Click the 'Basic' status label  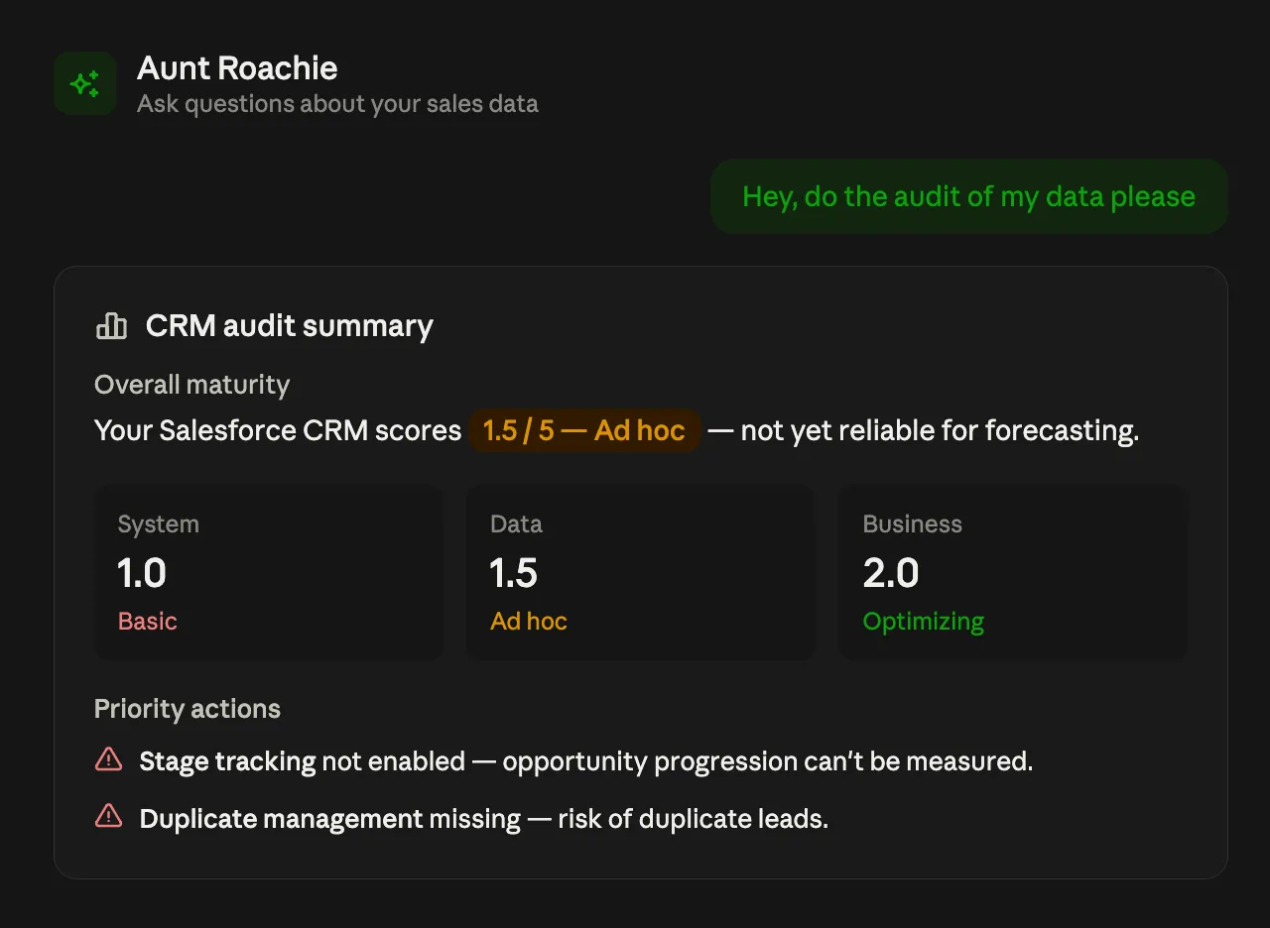[148, 622]
